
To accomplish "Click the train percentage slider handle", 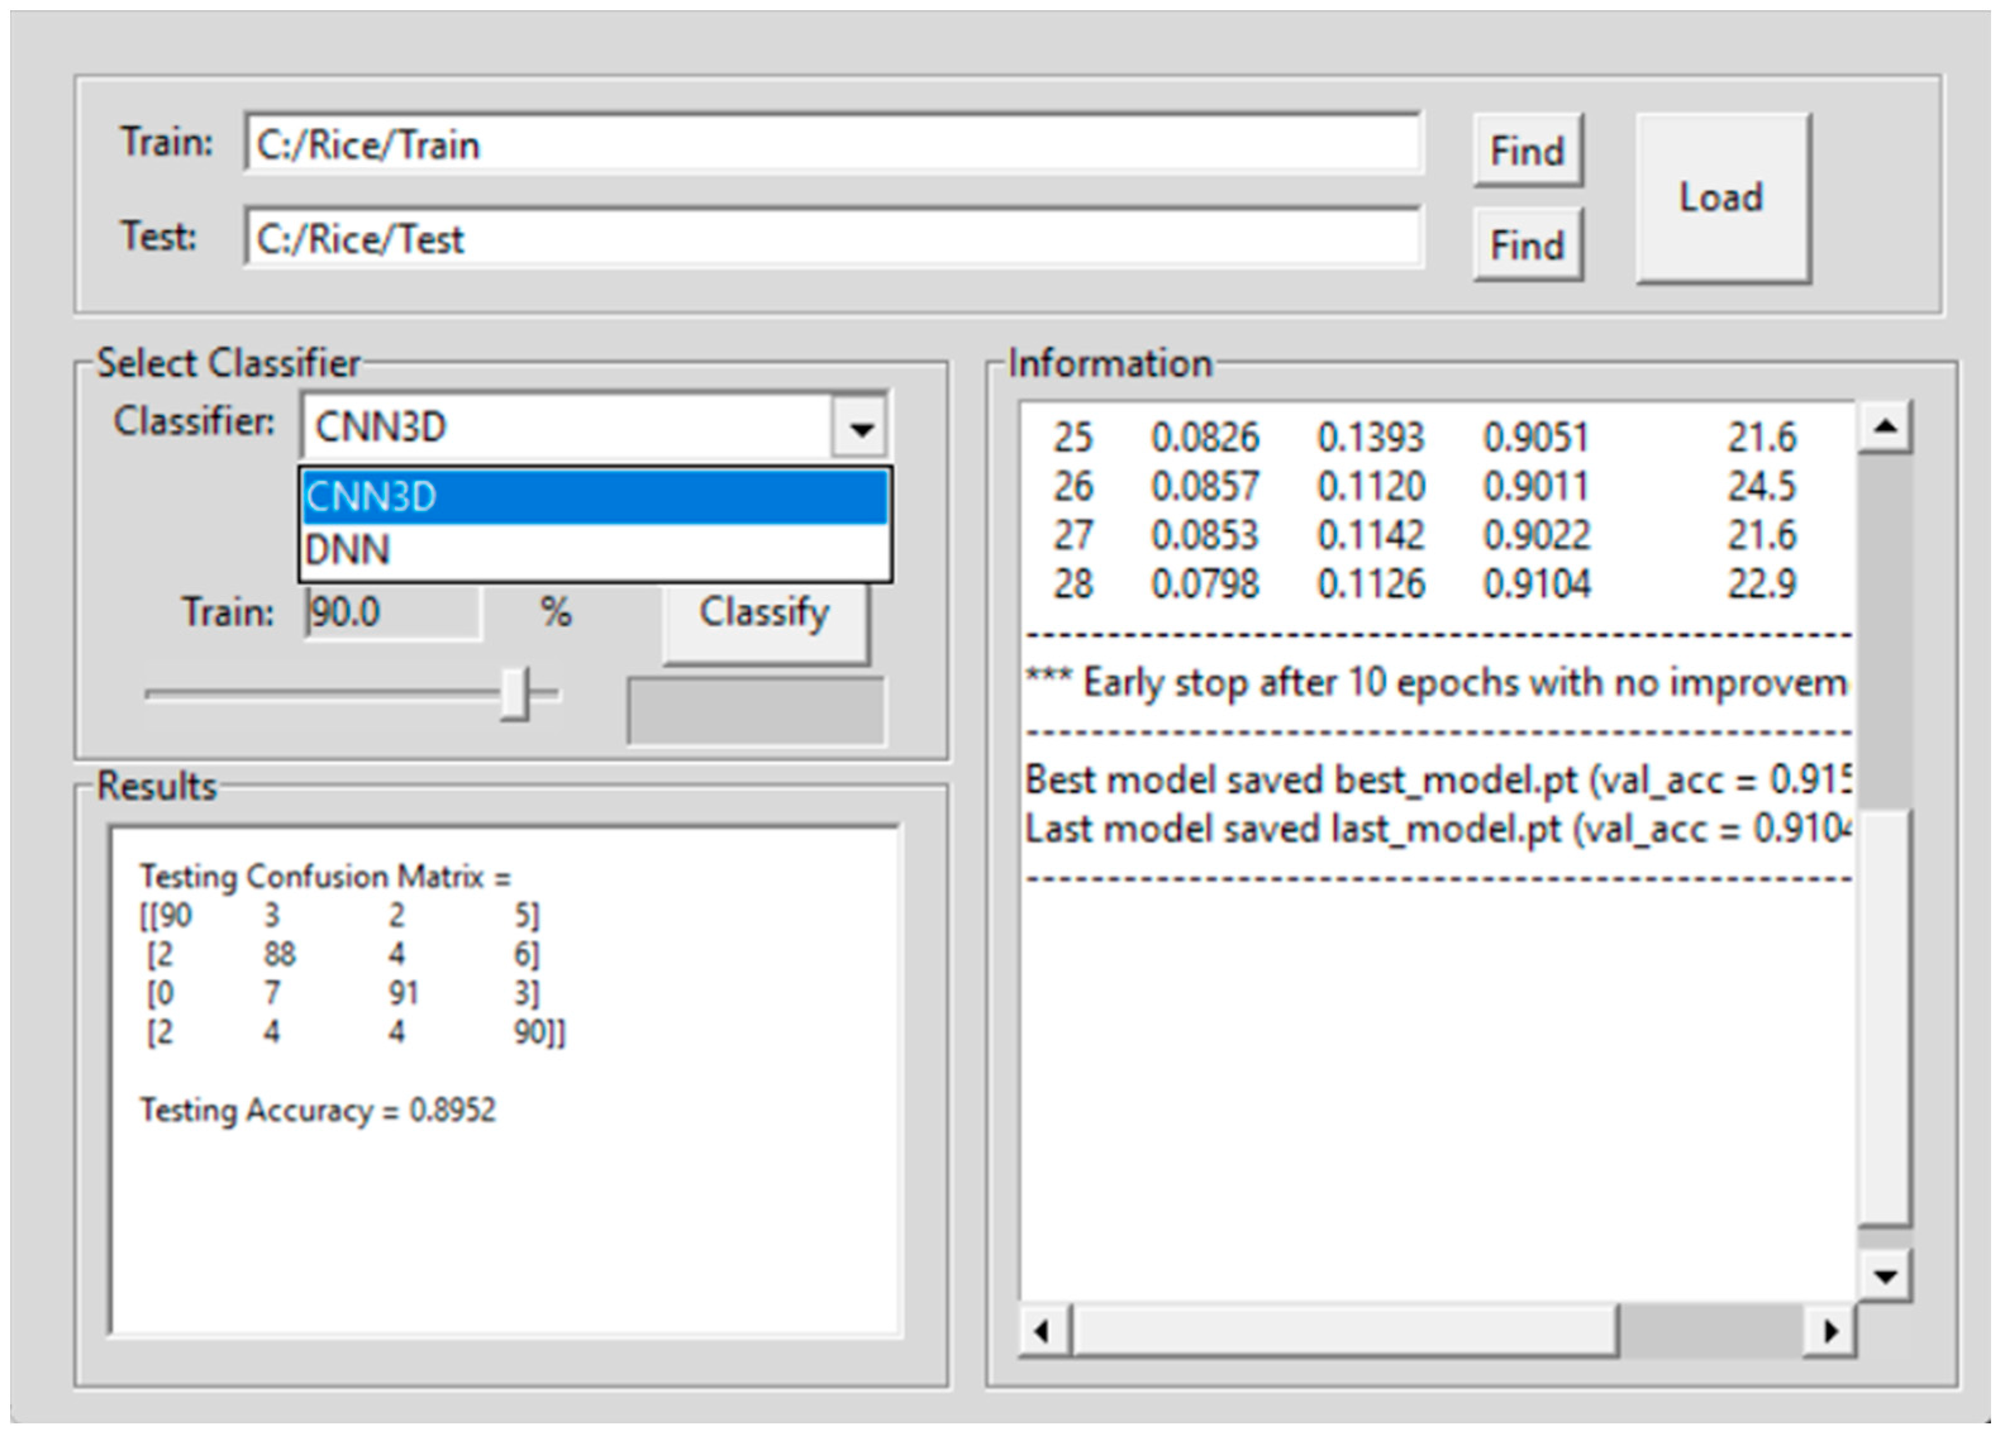I will point(515,694).
